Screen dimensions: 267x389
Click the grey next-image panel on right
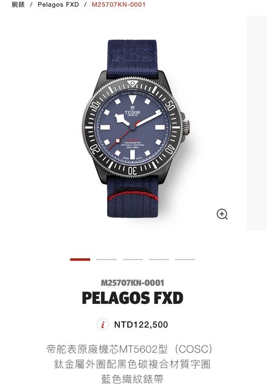(x=257, y=123)
